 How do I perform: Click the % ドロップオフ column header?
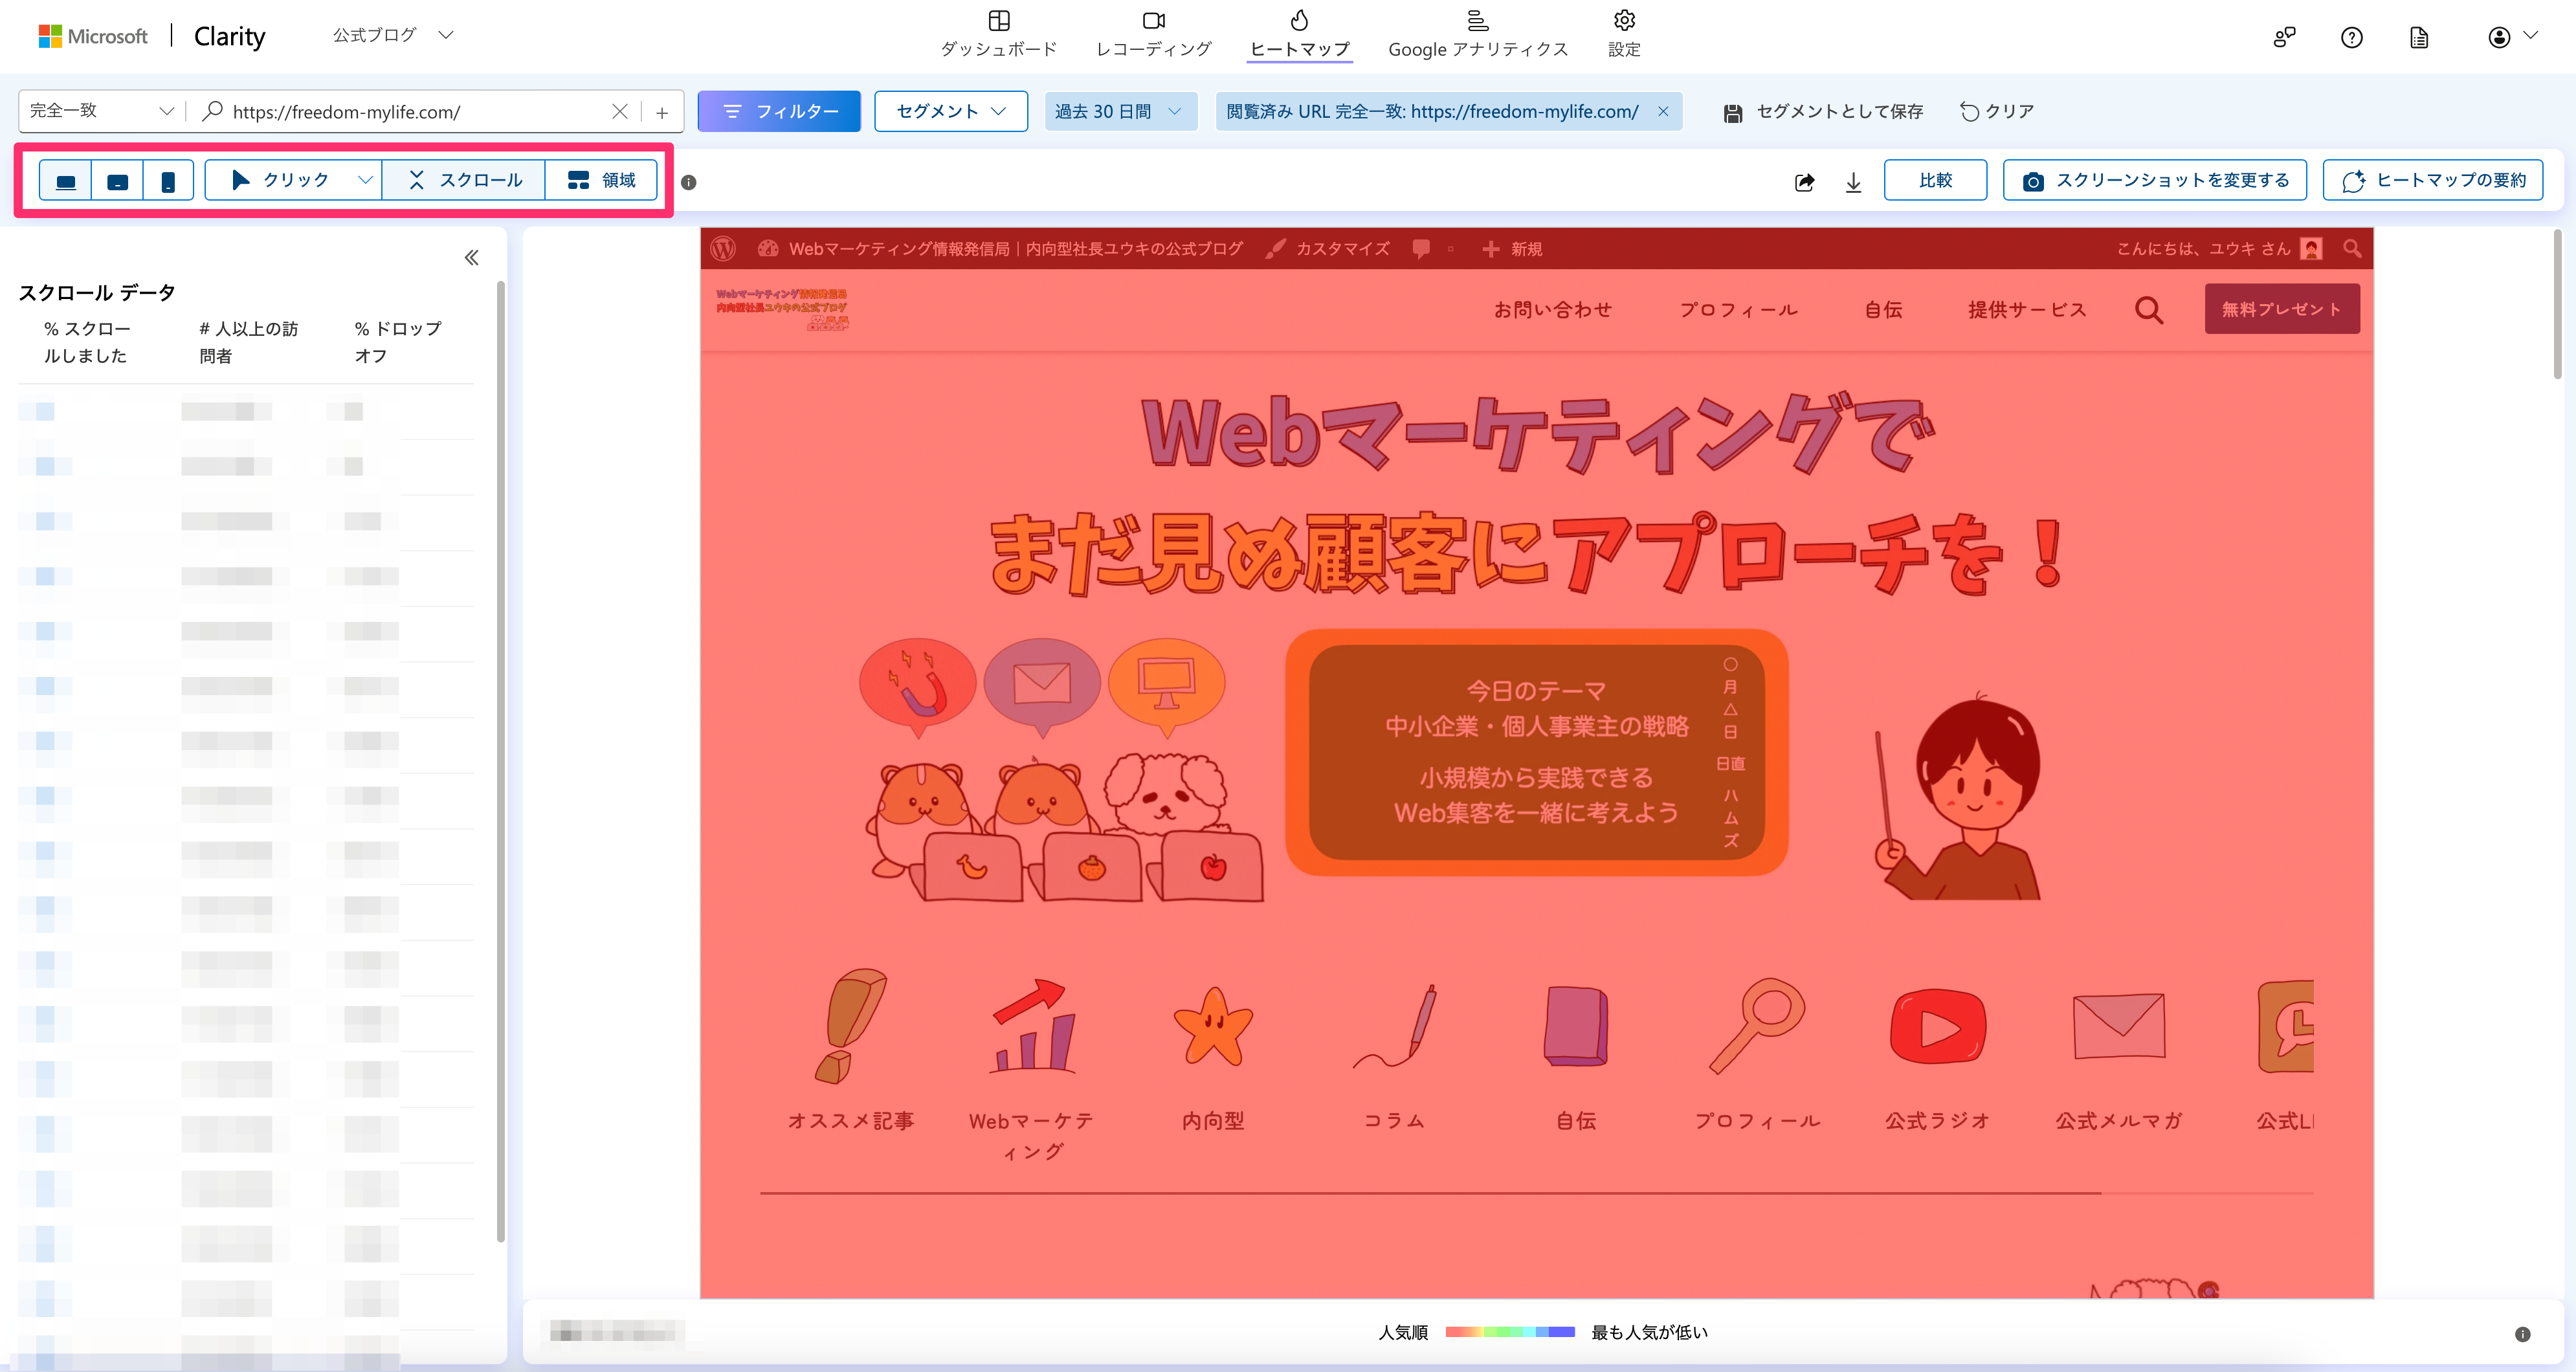pyautogui.click(x=398, y=342)
